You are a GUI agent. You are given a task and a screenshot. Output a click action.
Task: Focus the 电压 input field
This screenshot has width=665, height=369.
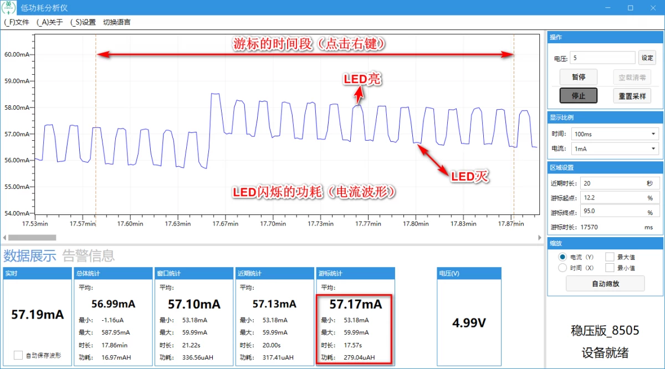coord(603,58)
